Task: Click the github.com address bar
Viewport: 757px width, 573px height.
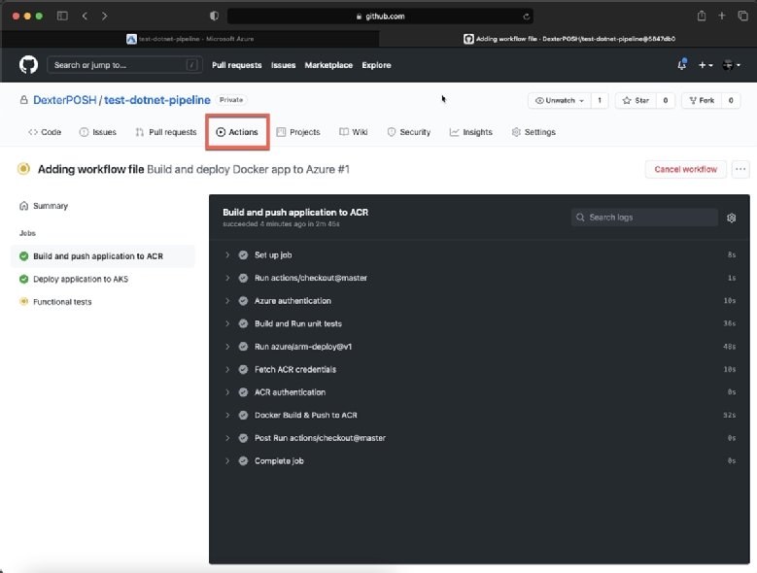Action: (380, 16)
